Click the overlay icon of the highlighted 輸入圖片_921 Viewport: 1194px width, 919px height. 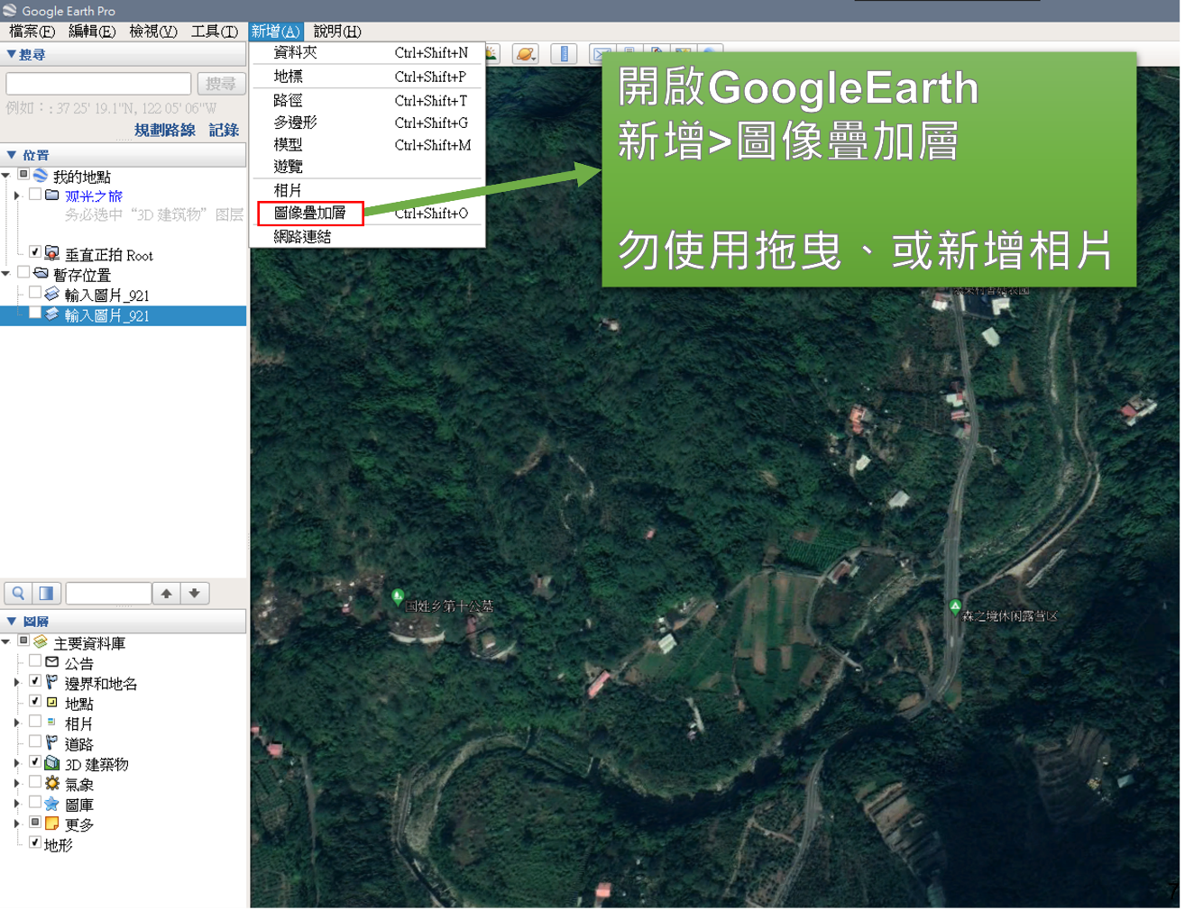click(52, 314)
